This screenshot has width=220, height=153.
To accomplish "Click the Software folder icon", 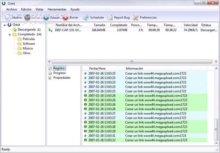I will 19,44.
